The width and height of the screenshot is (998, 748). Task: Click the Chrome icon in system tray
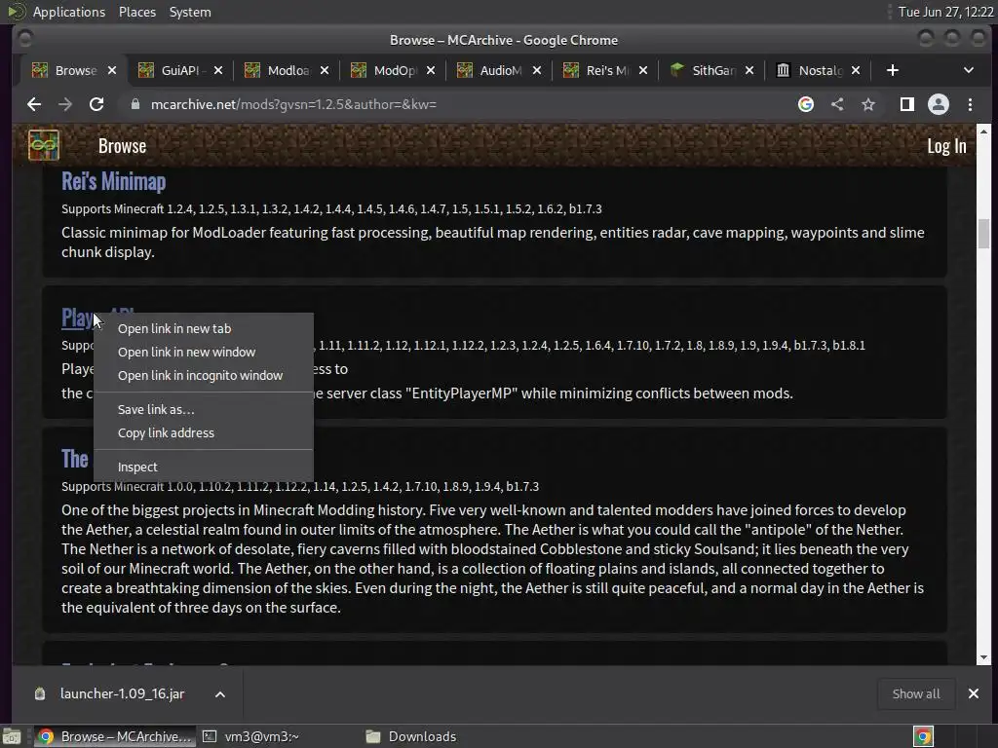[923, 736]
